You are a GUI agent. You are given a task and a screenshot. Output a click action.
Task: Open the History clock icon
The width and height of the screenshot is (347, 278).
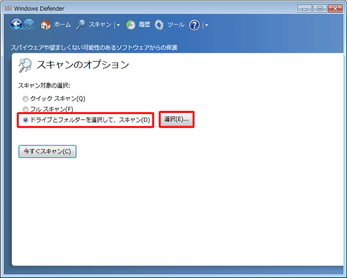coord(131,25)
